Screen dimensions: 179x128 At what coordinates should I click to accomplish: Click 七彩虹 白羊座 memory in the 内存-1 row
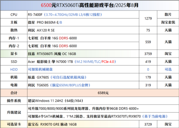(83, 38)
